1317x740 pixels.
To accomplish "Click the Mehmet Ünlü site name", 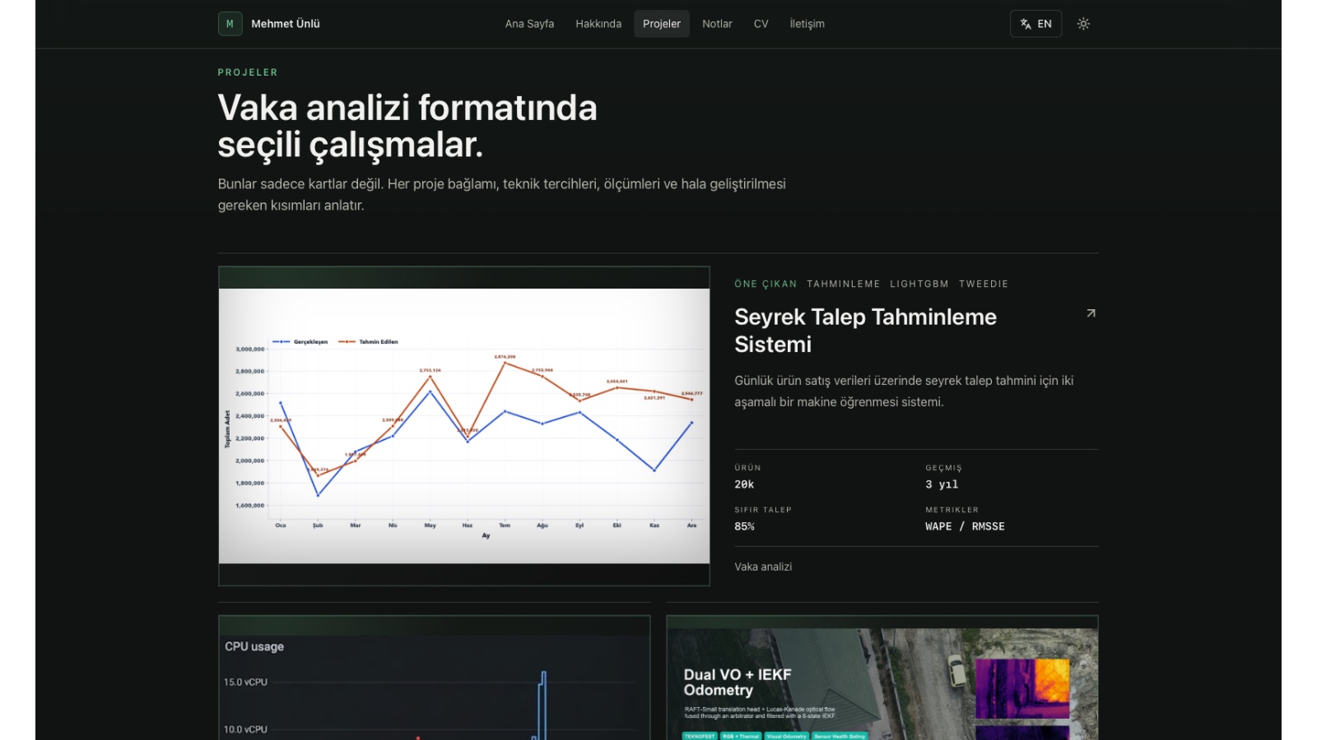I will click(286, 24).
